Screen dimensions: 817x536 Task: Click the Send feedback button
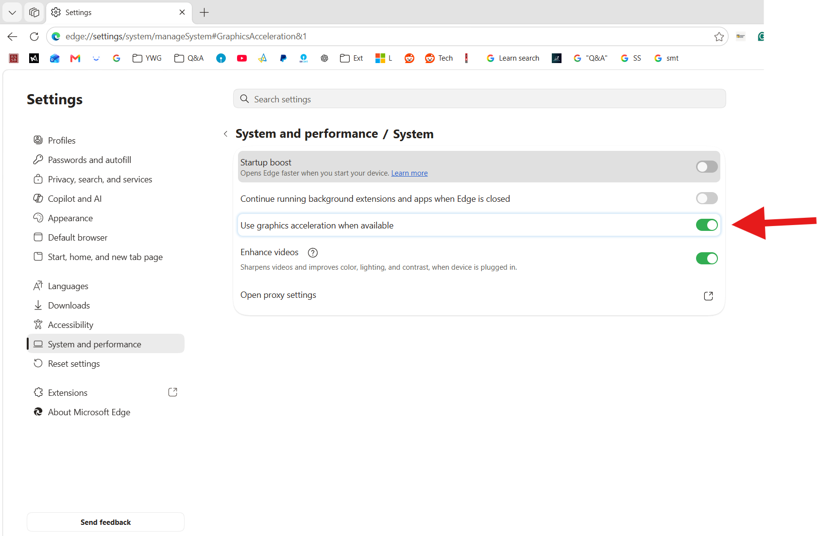coord(105,522)
